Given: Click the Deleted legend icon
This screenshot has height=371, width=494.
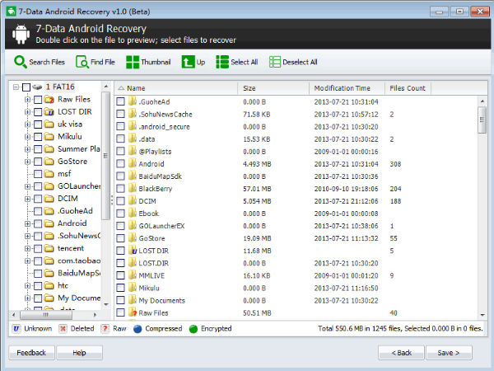Looking at the screenshot, I should tap(63, 328).
